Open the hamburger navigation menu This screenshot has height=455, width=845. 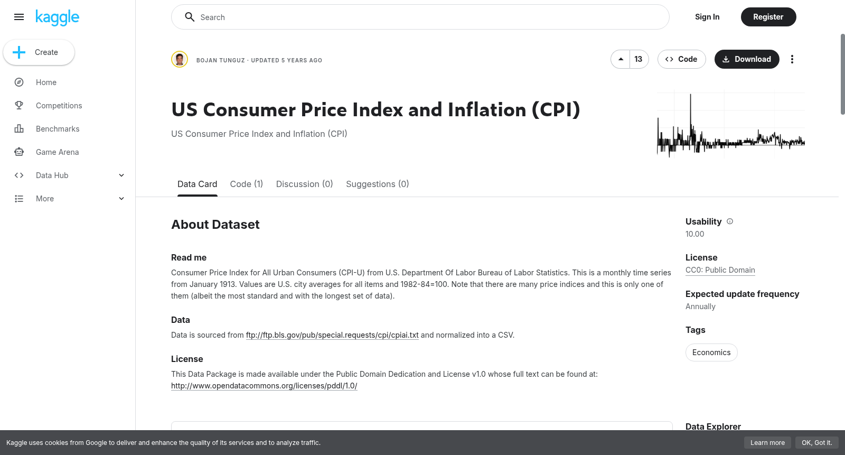[x=19, y=17]
